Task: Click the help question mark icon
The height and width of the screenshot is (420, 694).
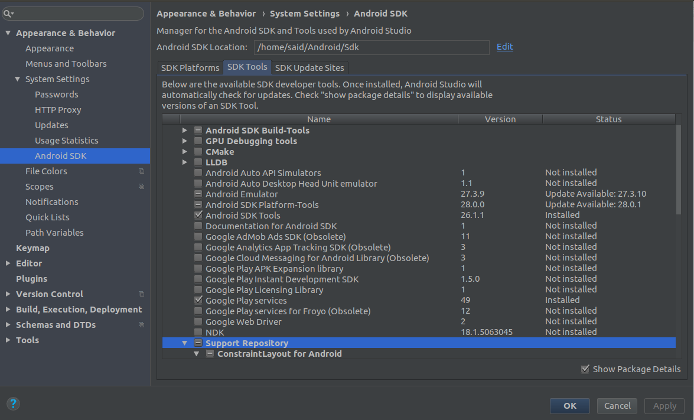Action: (13, 404)
